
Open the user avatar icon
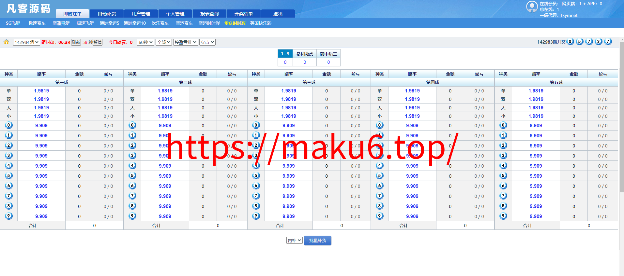(x=532, y=7)
